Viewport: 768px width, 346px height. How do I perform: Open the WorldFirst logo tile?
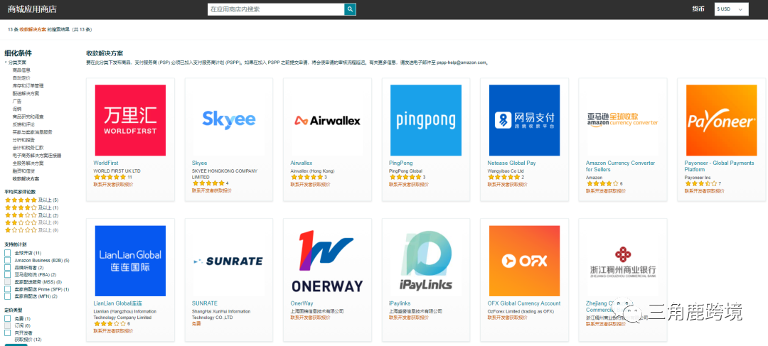130,120
